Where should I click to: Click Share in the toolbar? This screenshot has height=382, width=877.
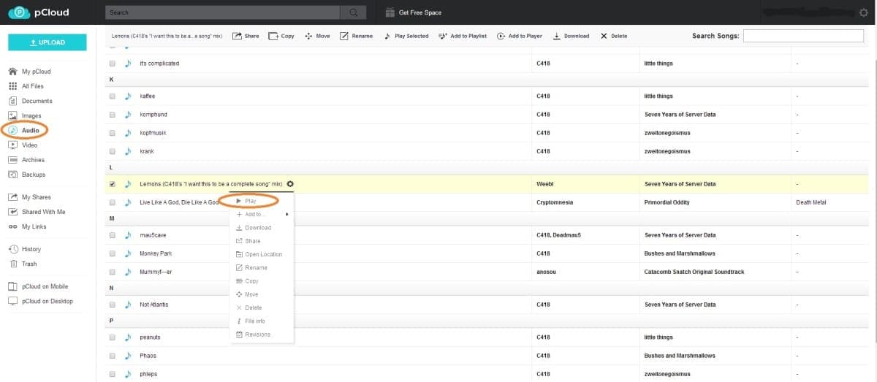[246, 36]
